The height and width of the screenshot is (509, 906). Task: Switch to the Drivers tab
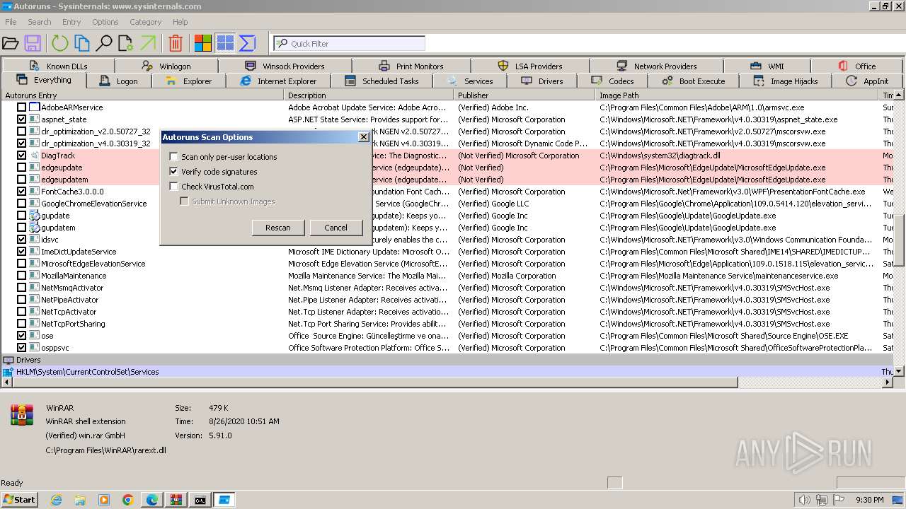tap(543, 81)
